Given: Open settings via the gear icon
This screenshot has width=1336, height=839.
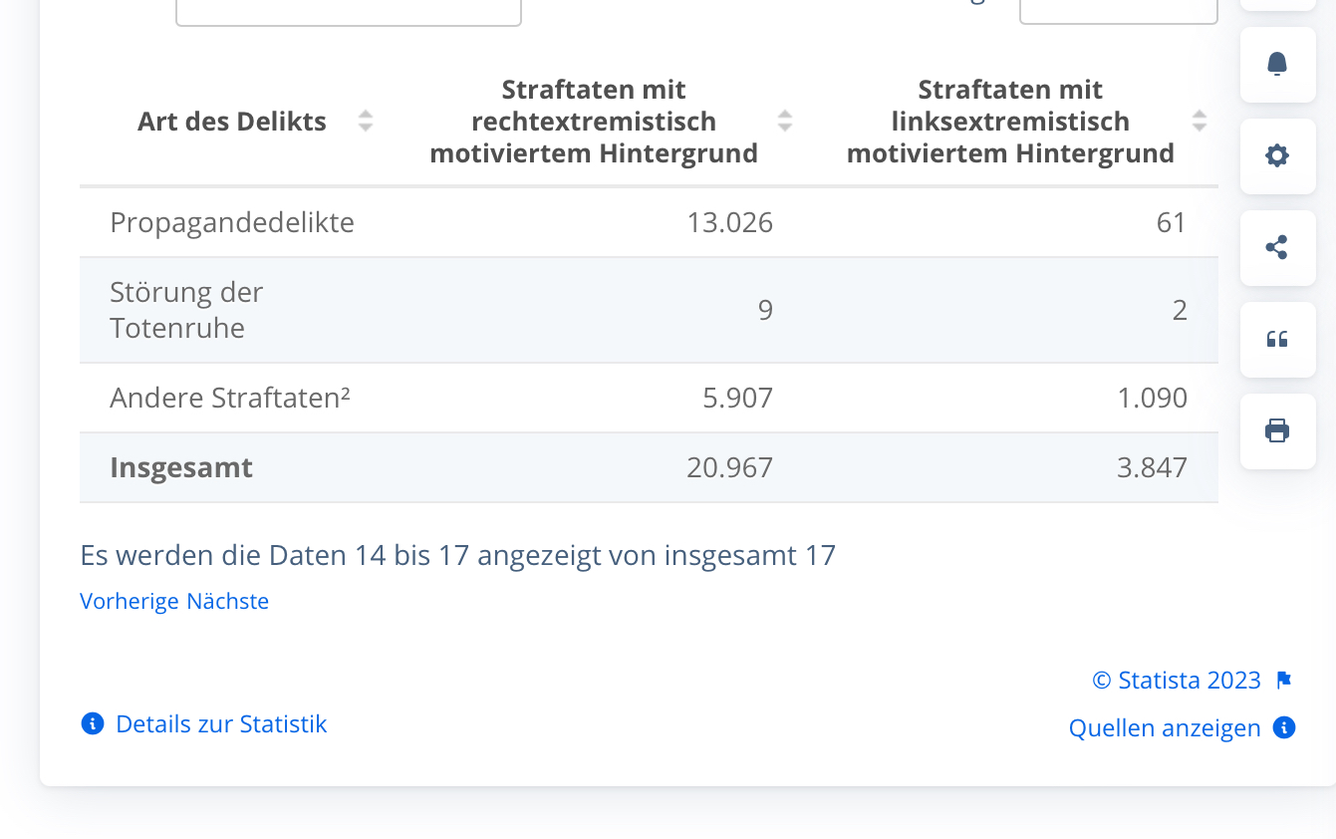Looking at the screenshot, I should click(1277, 156).
